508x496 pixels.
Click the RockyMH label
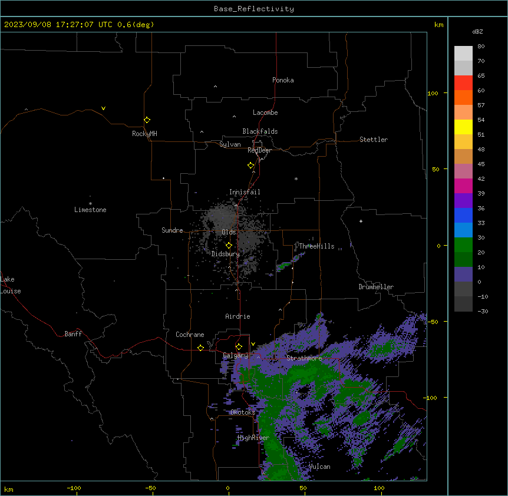tap(144, 134)
